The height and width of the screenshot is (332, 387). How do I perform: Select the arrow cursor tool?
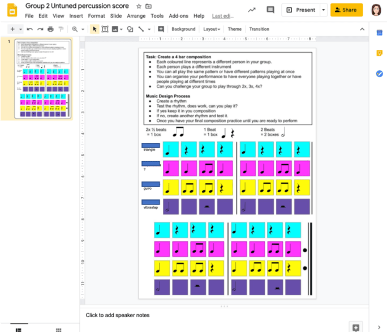pos(94,29)
